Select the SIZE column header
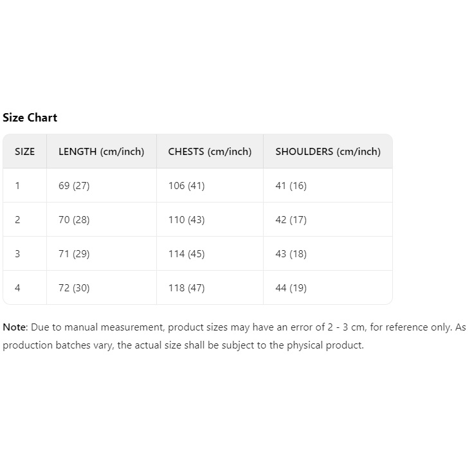Image resolution: width=472 pixels, height=472 pixels. click(x=25, y=152)
